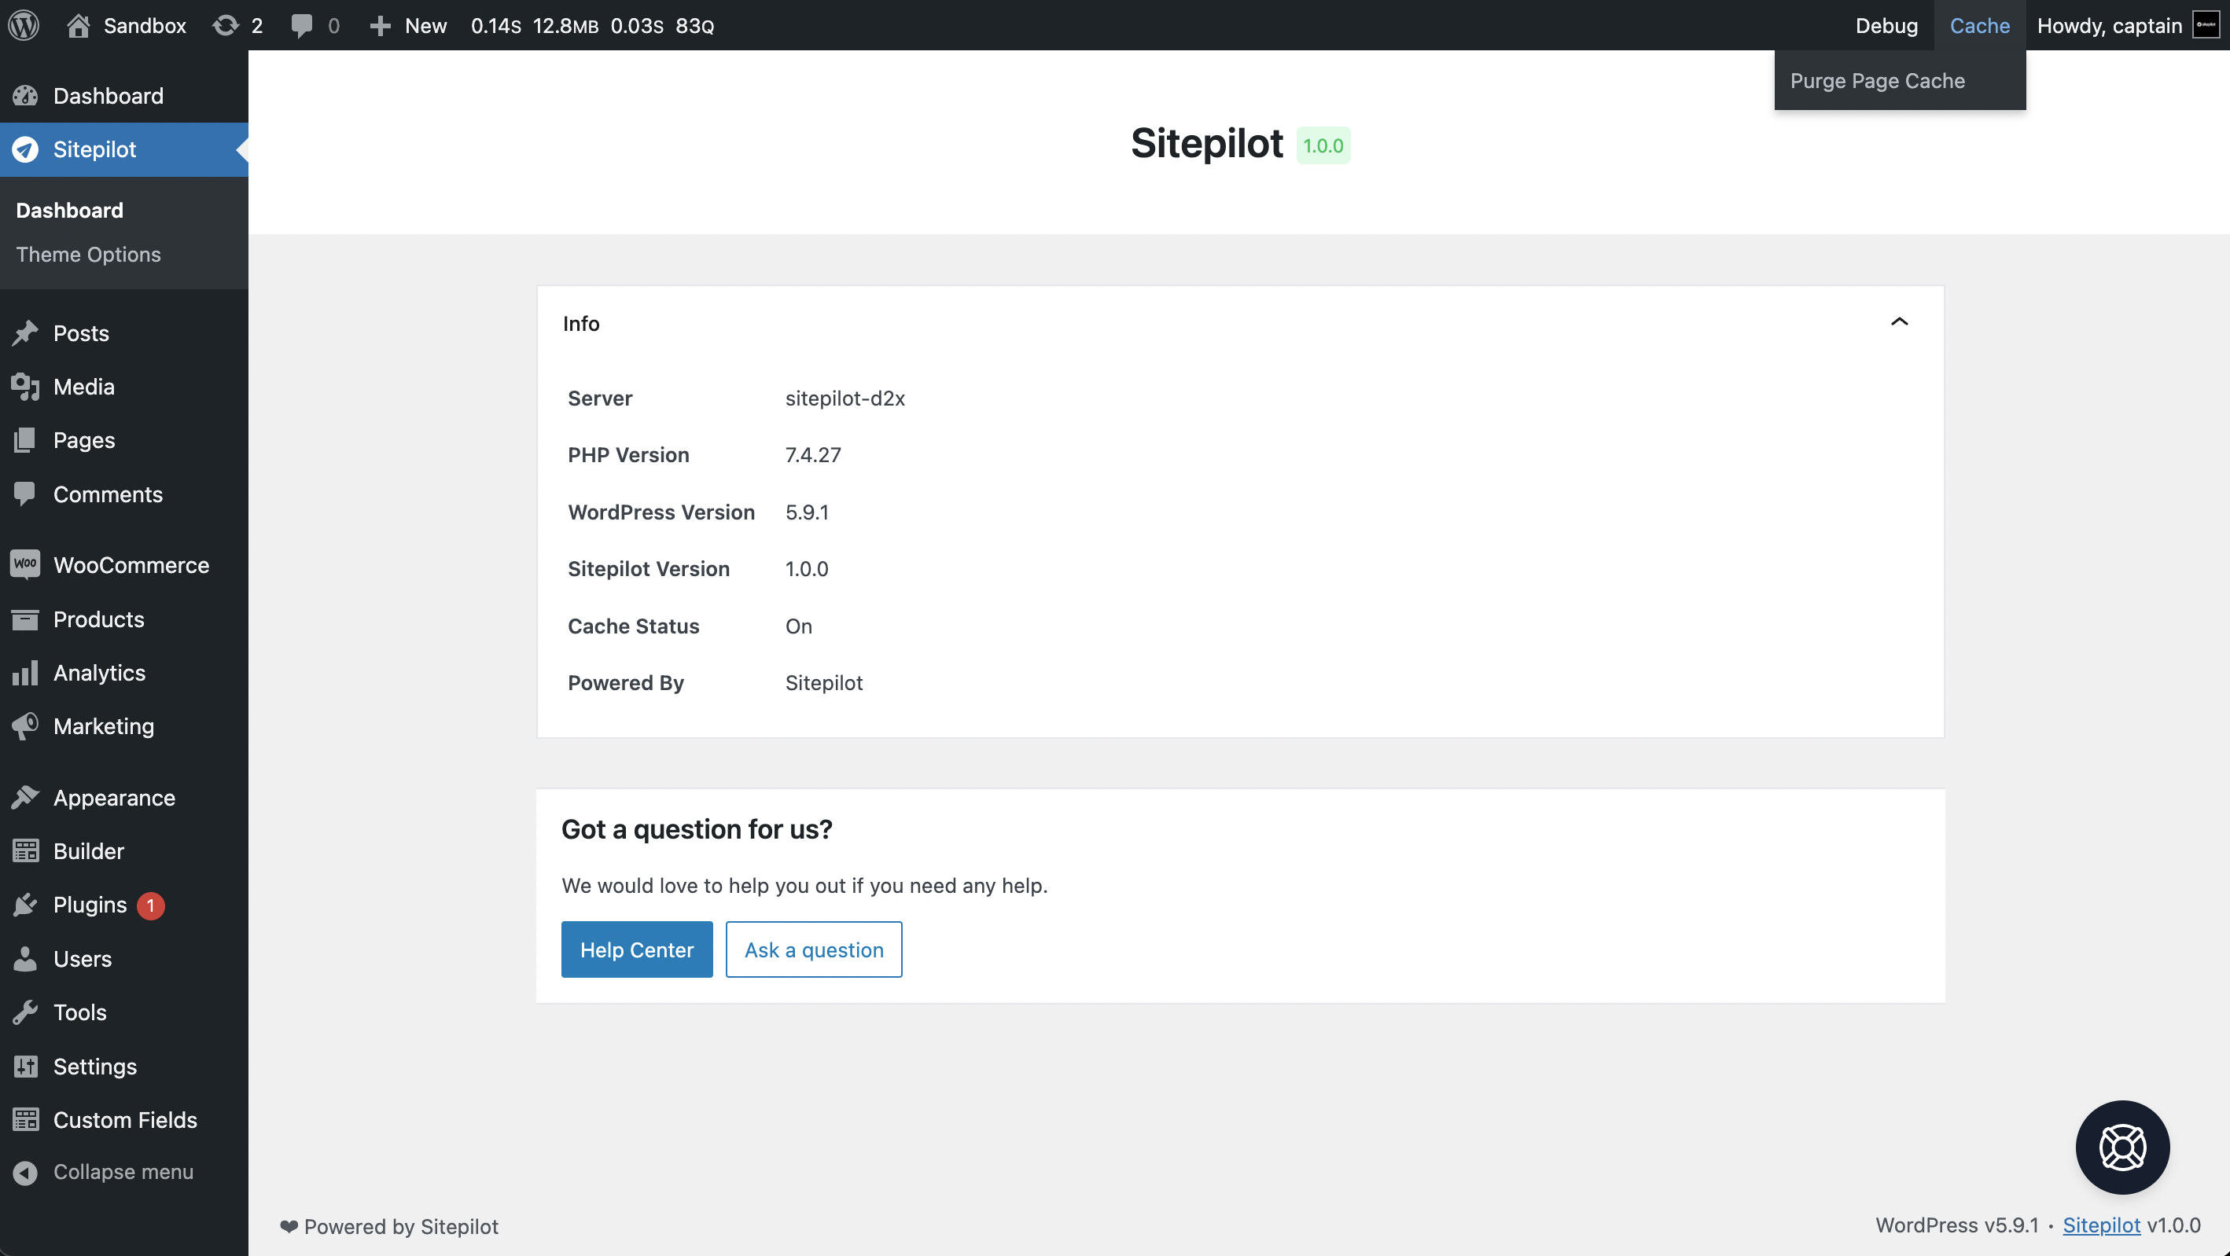This screenshot has width=2230, height=1256.
Task: Click the Marketing megaphone icon
Action: coord(25,725)
